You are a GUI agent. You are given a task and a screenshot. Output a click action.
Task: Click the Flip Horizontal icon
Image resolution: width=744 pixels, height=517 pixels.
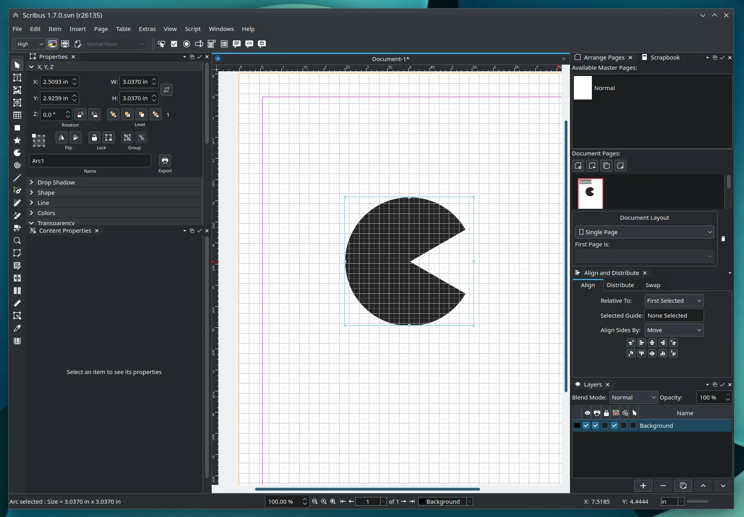pos(62,137)
